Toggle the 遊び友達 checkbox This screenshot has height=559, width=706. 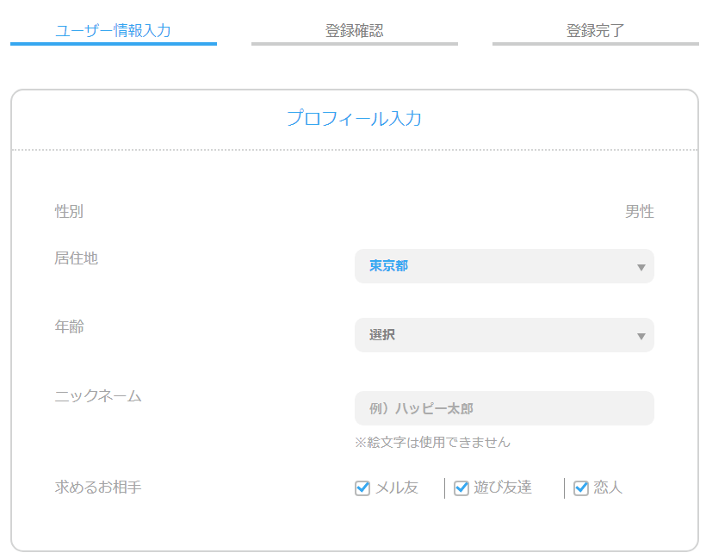(461, 488)
